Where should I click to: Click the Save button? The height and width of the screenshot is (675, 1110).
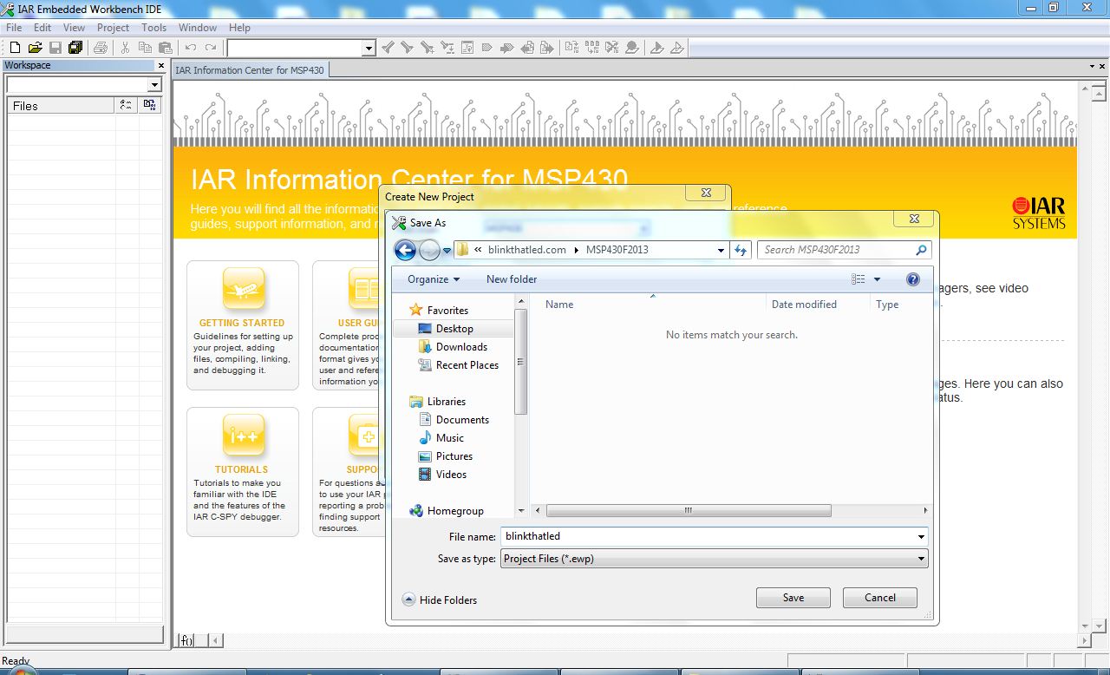coord(793,598)
